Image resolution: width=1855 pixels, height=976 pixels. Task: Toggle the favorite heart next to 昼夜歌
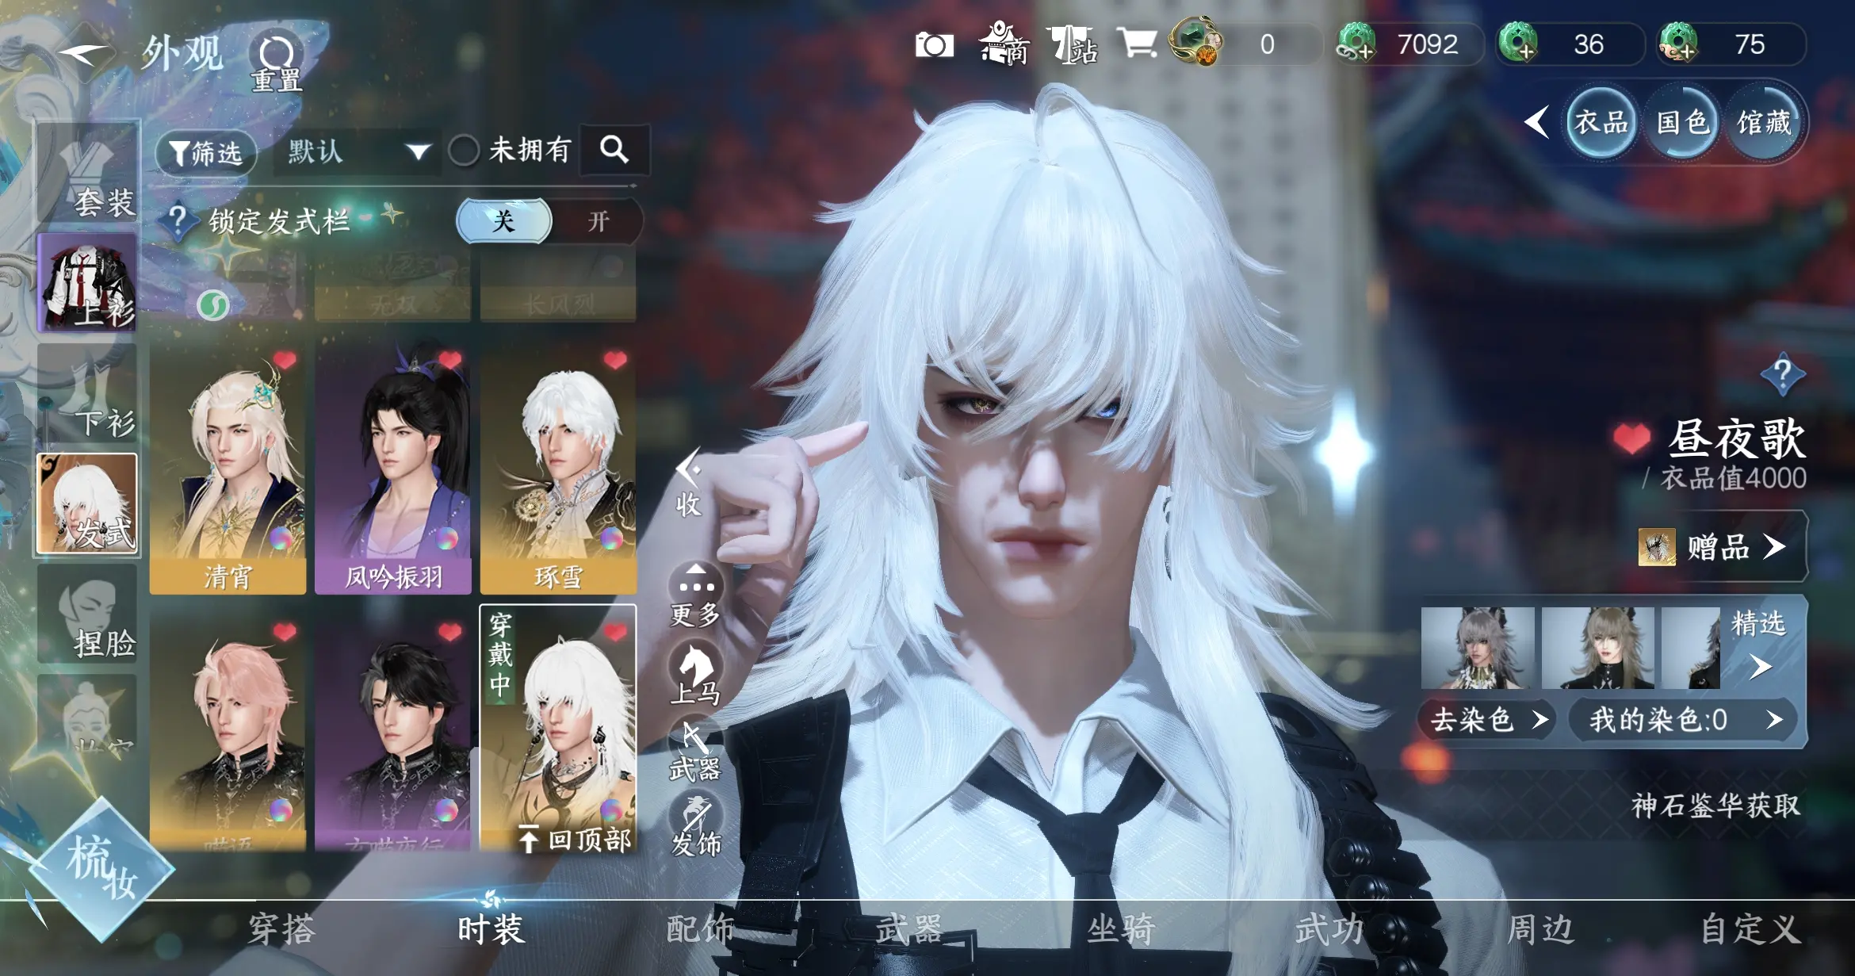[x=1631, y=438]
